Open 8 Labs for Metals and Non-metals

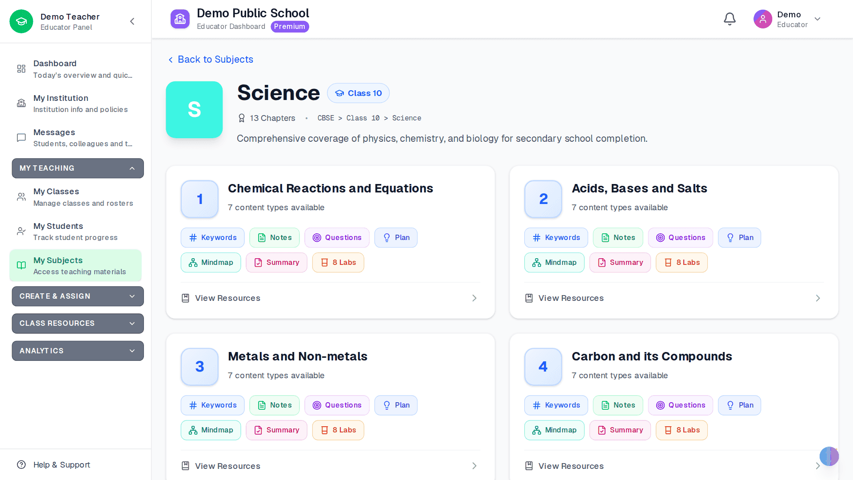338,430
